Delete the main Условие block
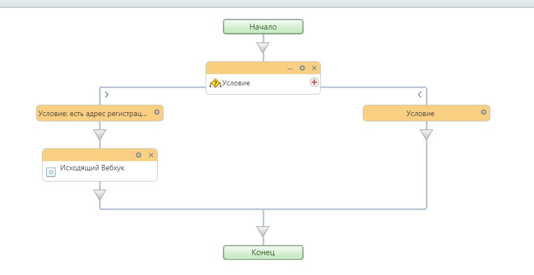Image resolution: width=534 pixels, height=275 pixels. [314, 68]
